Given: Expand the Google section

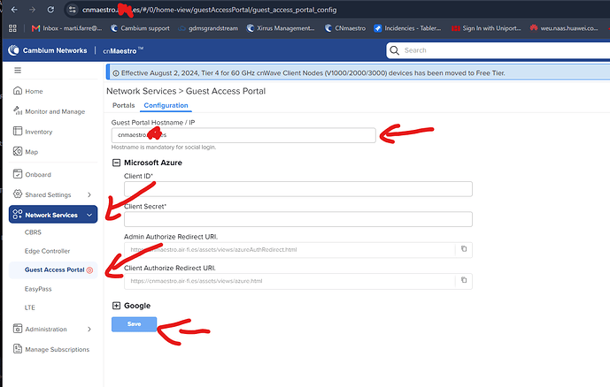Looking at the screenshot, I should click(x=116, y=306).
